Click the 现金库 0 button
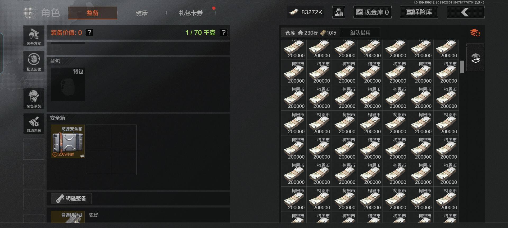 click(x=372, y=12)
